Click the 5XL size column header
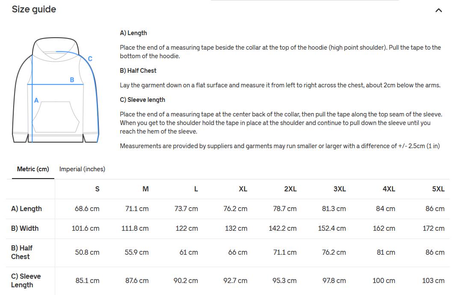 click(x=438, y=189)
